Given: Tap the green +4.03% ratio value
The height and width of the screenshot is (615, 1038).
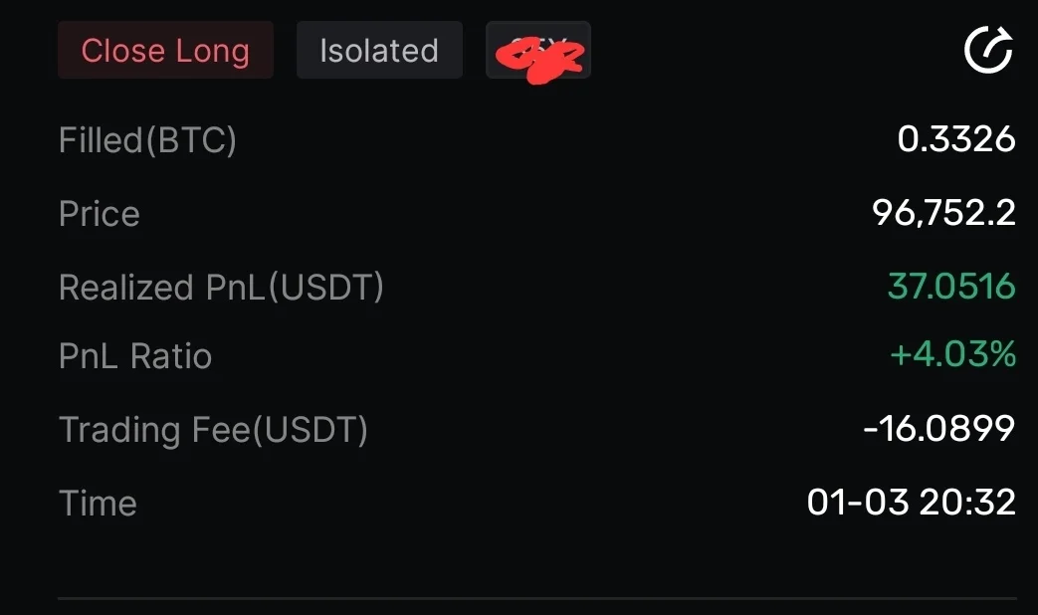Looking at the screenshot, I should pyautogui.click(x=952, y=354).
